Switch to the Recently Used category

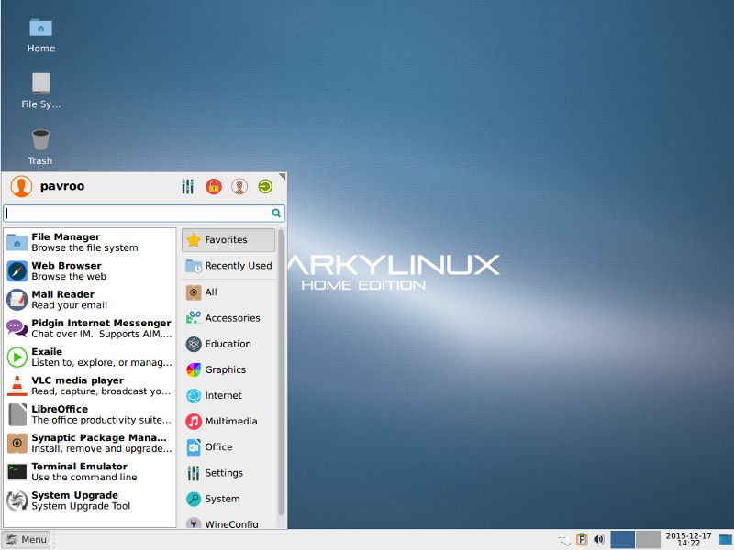[228, 266]
